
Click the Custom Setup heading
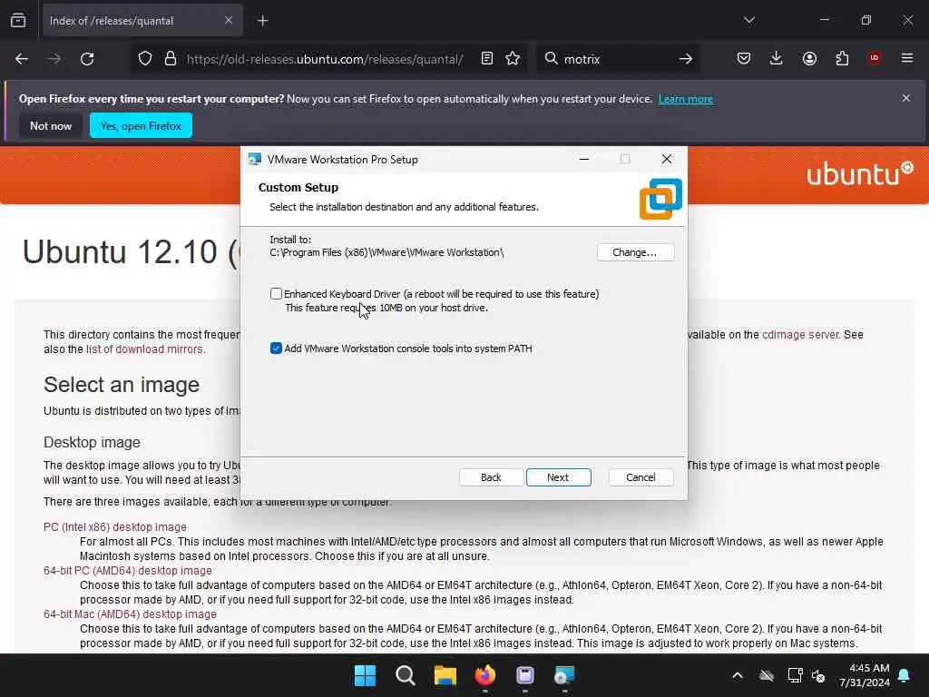298,187
